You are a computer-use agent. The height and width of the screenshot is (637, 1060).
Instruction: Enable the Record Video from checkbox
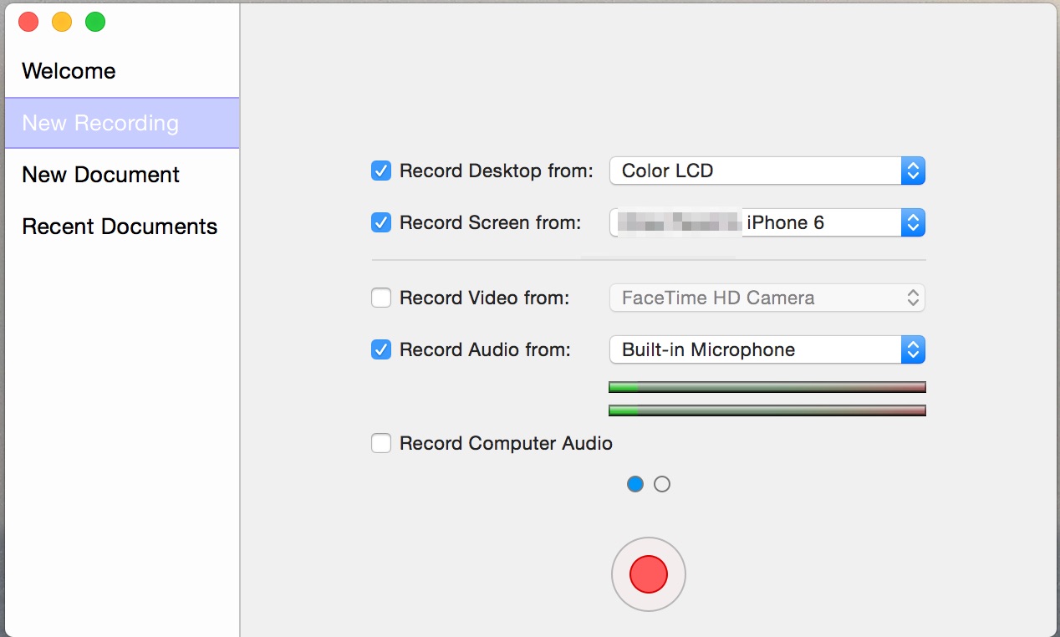pos(381,298)
